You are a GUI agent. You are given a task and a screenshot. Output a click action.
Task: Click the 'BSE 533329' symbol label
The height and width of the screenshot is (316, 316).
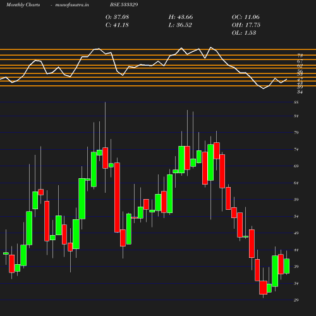(124, 4)
